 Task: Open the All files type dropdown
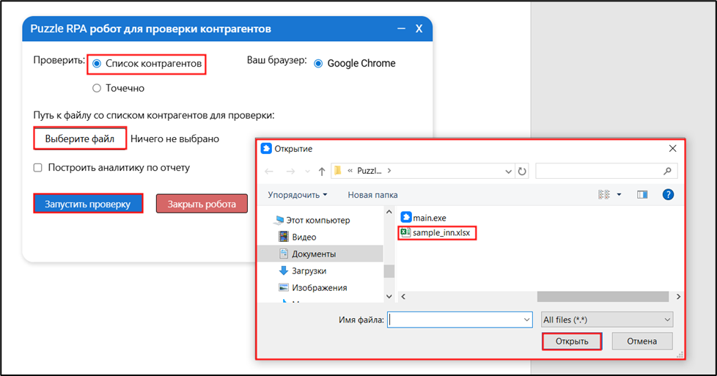pyautogui.click(x=606, y=320)
